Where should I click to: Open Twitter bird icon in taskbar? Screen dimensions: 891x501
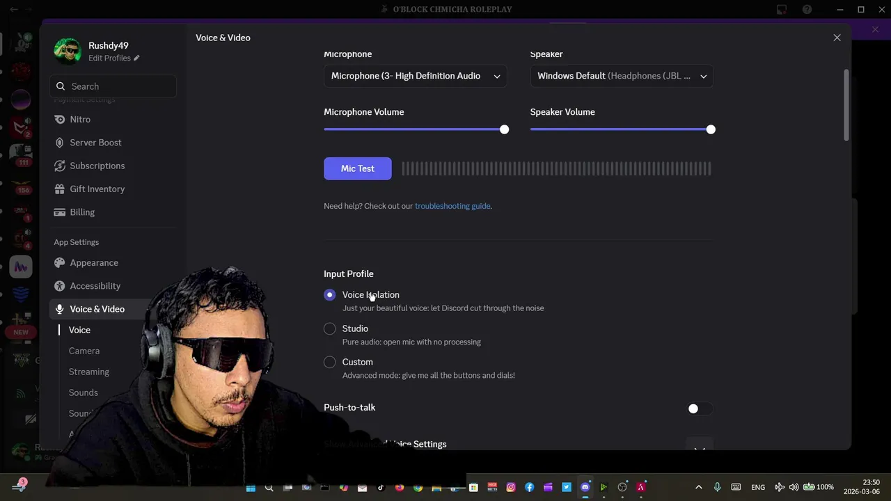coord(567,487)
